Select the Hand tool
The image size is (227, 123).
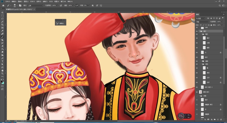tap(2, 70)
